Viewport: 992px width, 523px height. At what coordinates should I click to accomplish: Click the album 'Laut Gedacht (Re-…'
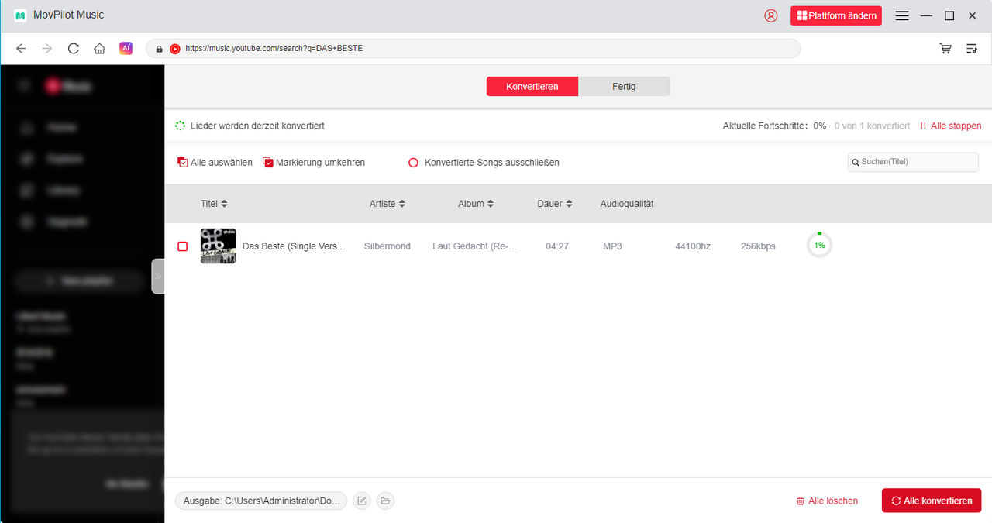474,246
